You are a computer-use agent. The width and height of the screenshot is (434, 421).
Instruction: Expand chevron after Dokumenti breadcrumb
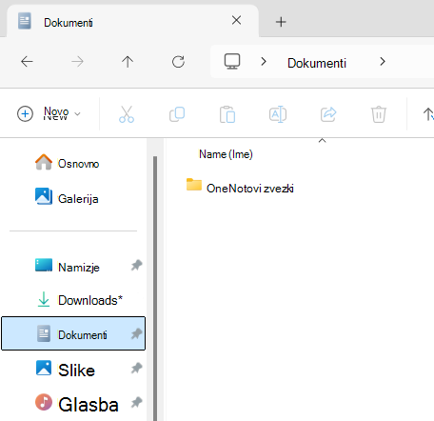click(x=383, y=61)
